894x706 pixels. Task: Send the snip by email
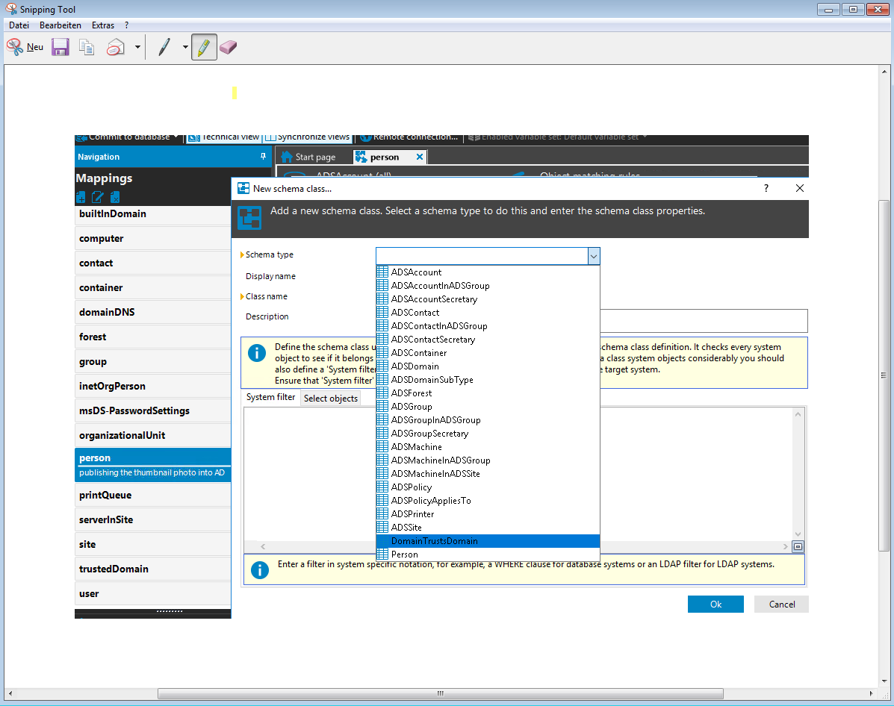coord(116,47)
